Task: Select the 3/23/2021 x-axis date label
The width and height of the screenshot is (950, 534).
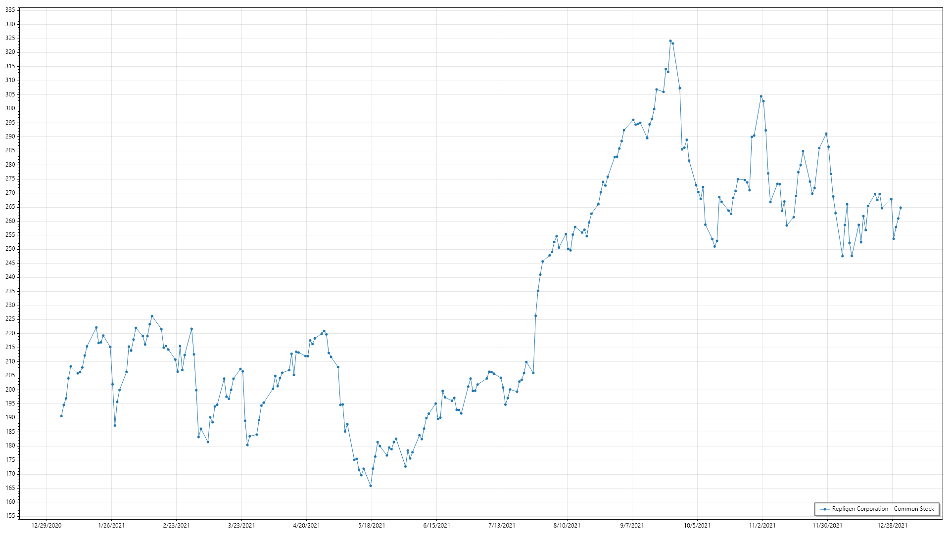Action: pos(241,526)
